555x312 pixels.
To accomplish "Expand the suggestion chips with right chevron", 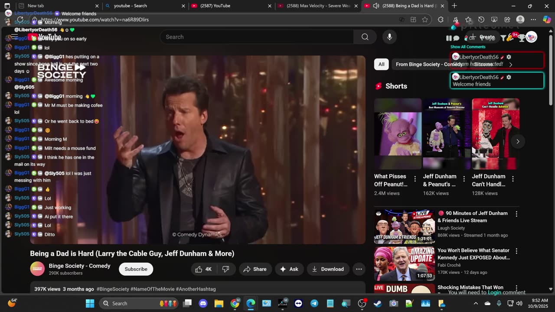I will click(510, 65).
